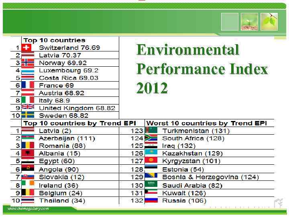The width and height of the screenshot is (289, 217).
Task: Click the Luxembourg flag icon
Action: pos(28,71)
